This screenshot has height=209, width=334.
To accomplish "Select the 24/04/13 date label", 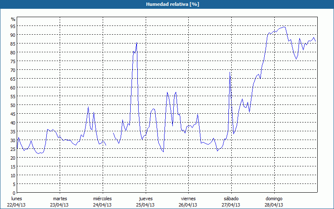I will (x=102, y=205).
